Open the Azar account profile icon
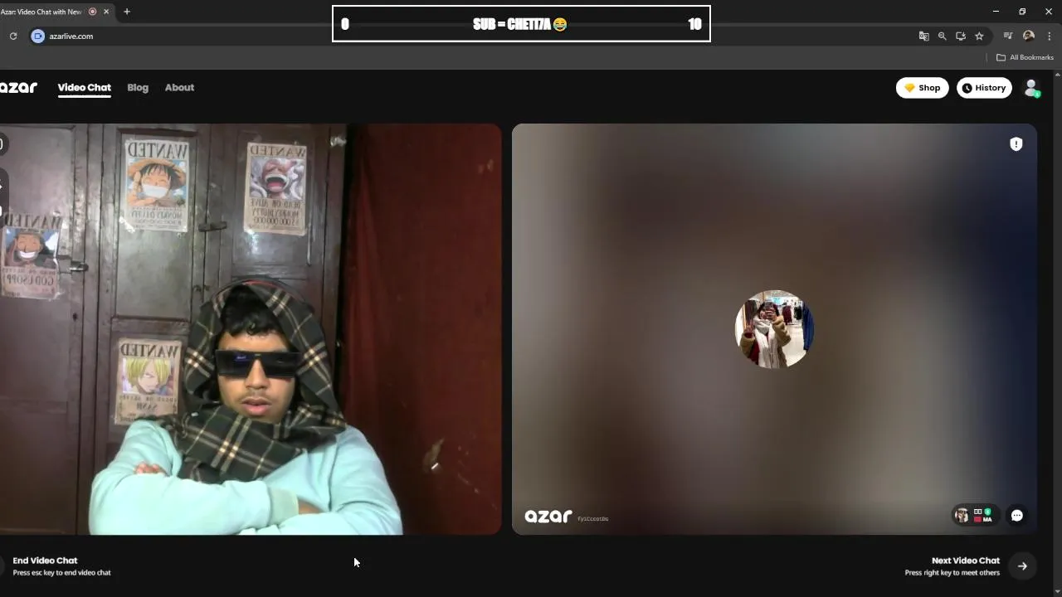 click(x=1031, y=88)
